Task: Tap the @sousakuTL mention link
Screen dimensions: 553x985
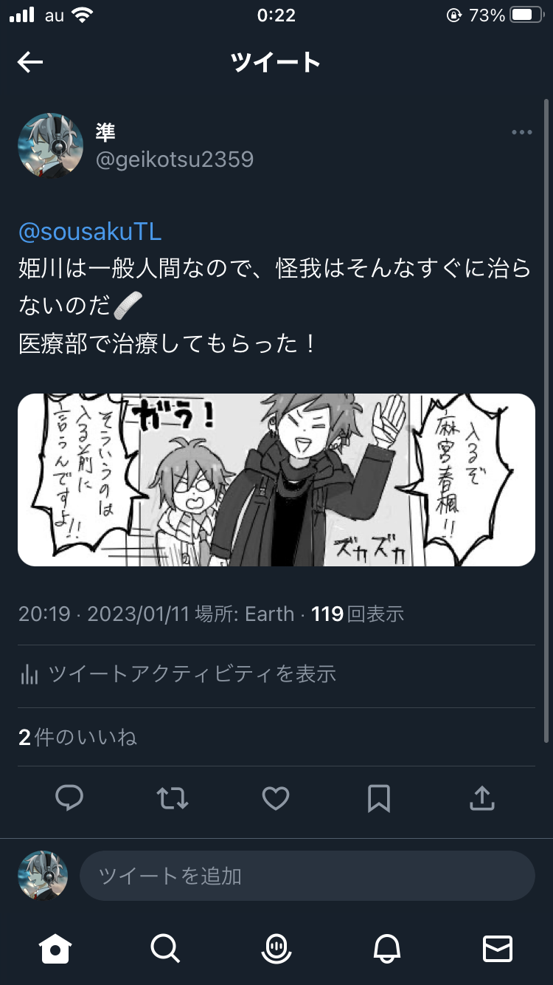Action: coord(90,232)
